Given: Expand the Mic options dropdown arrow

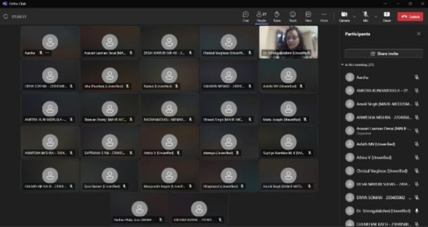Looking at the screenshot, I should (374, 16).
